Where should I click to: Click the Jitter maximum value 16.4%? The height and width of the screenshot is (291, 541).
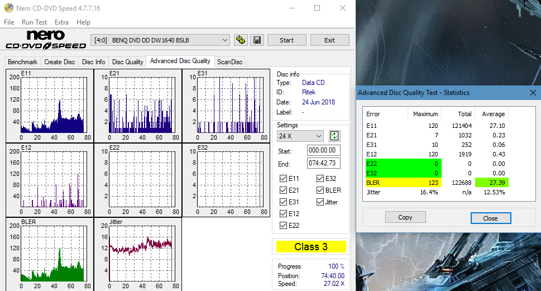coord(429,192)
